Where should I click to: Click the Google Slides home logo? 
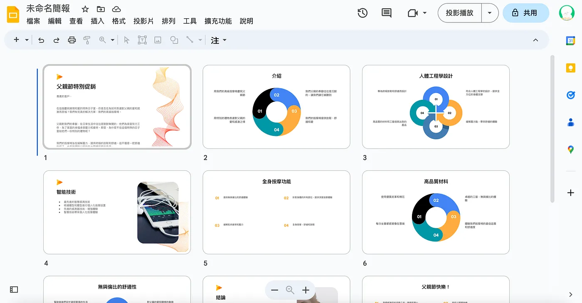coord(13,14)
